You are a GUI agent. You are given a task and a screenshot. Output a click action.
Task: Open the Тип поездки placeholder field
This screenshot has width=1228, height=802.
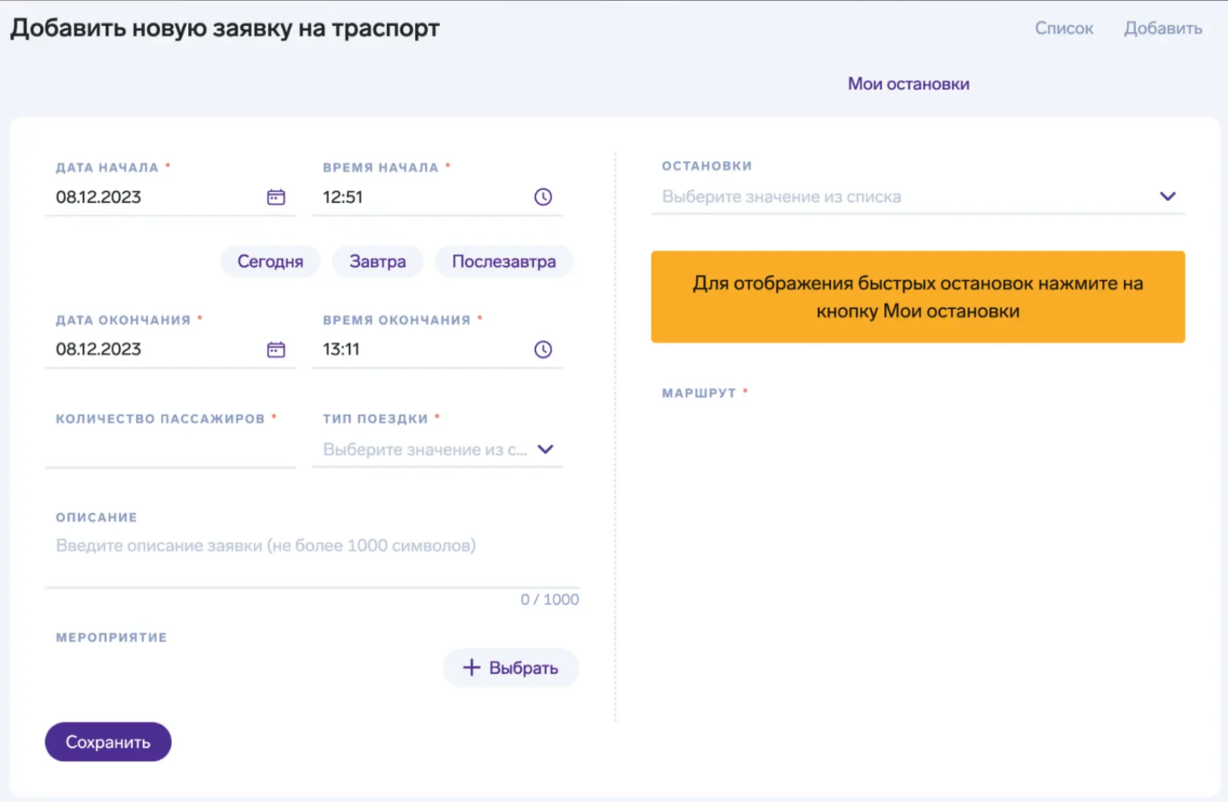[x=437, y=450]
